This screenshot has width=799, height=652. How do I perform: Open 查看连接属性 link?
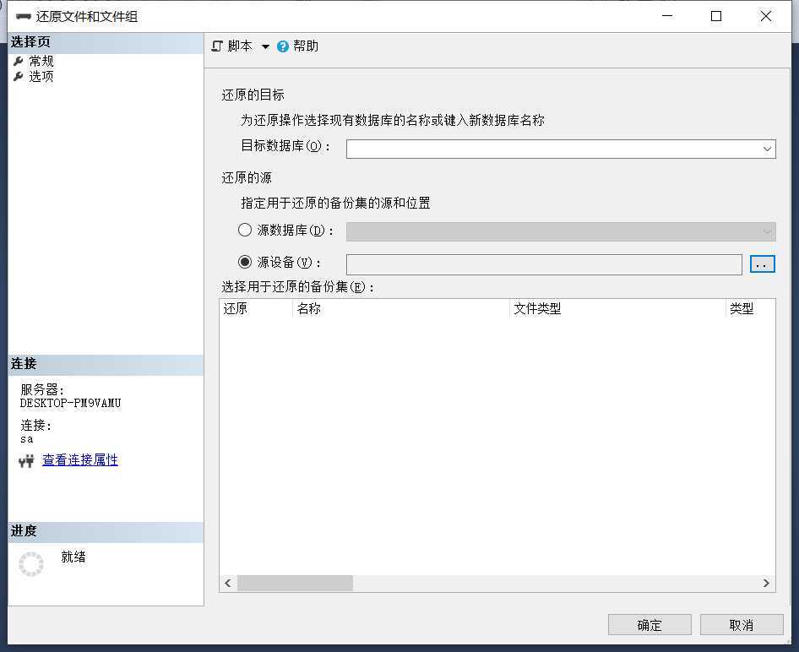click(80, 460)
